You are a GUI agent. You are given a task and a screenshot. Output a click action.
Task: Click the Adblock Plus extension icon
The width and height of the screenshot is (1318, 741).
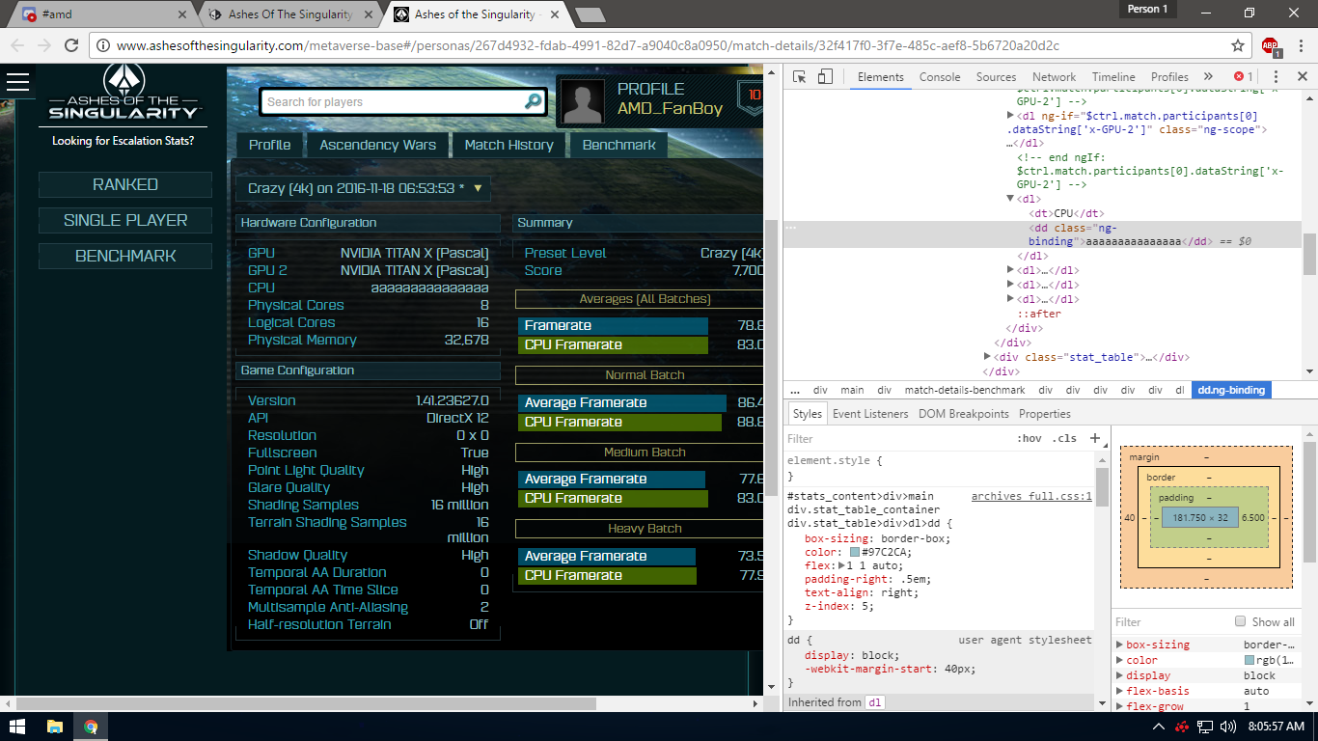pos(1271,46)
